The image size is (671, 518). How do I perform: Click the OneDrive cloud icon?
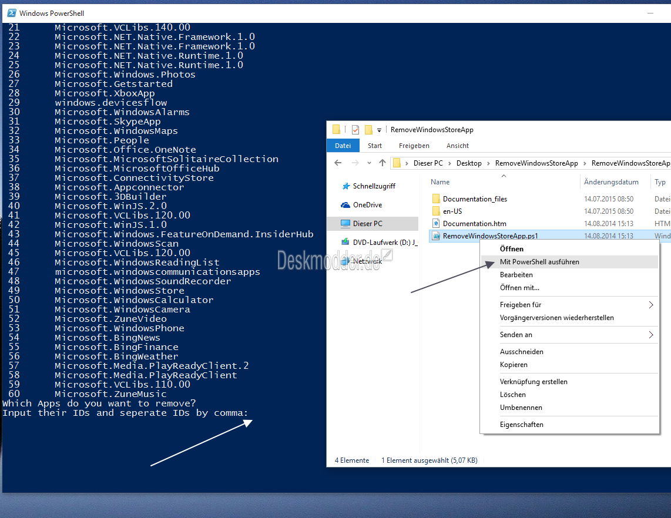pyautogui.click(x=345, y=205)
